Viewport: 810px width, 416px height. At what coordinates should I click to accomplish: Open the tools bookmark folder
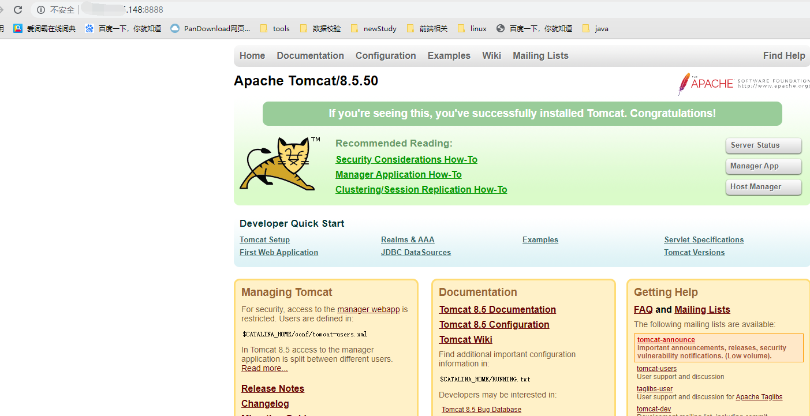(275, 28)
